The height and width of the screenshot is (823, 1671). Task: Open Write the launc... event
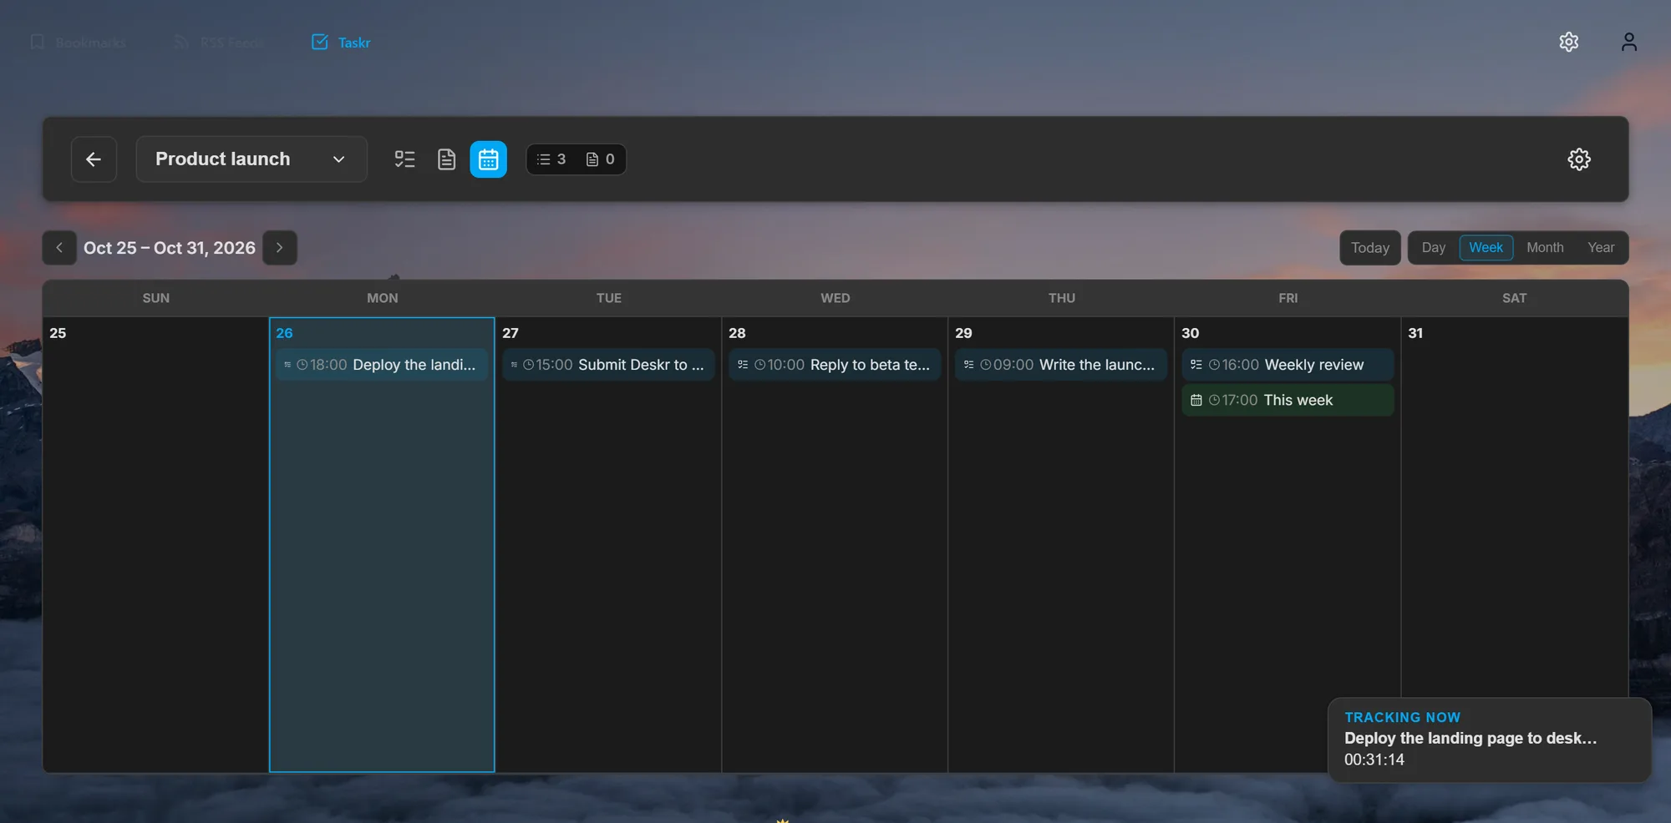pos(1061,365)
